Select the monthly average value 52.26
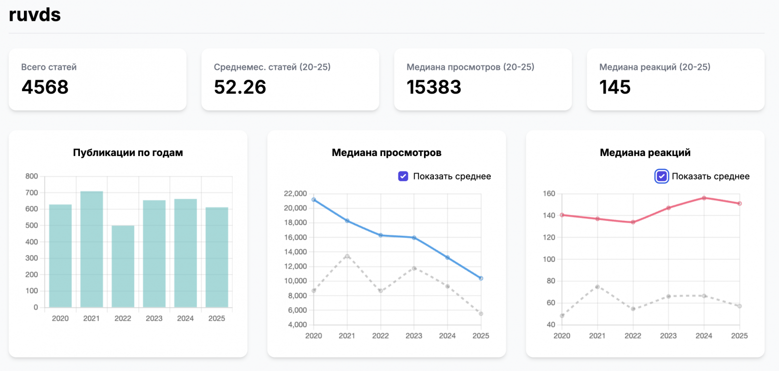The image size is (779, 371). pyautogui.click(x=240, y=87)
